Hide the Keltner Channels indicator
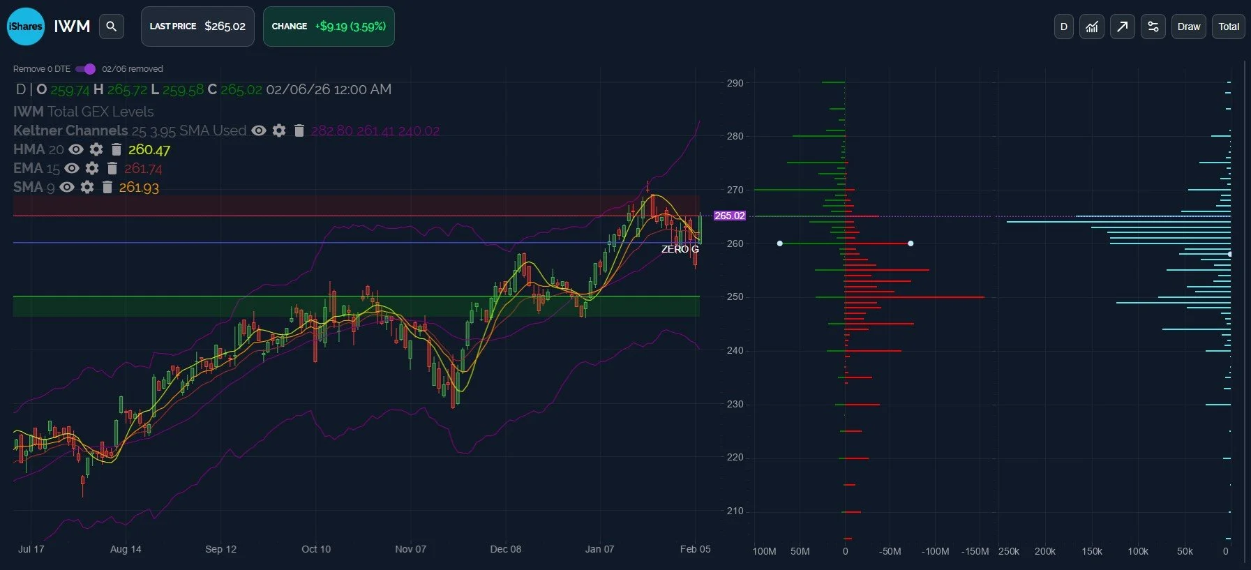 pos(259,130)
